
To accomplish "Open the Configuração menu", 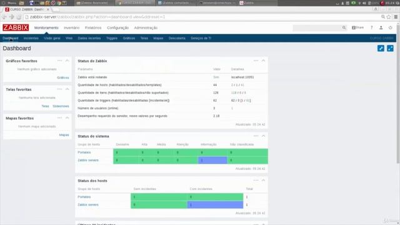I will pos(118,27).
